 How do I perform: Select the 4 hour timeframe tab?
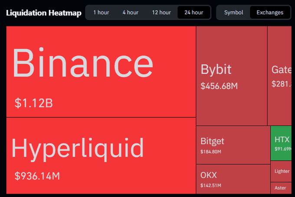coord(131,13)
